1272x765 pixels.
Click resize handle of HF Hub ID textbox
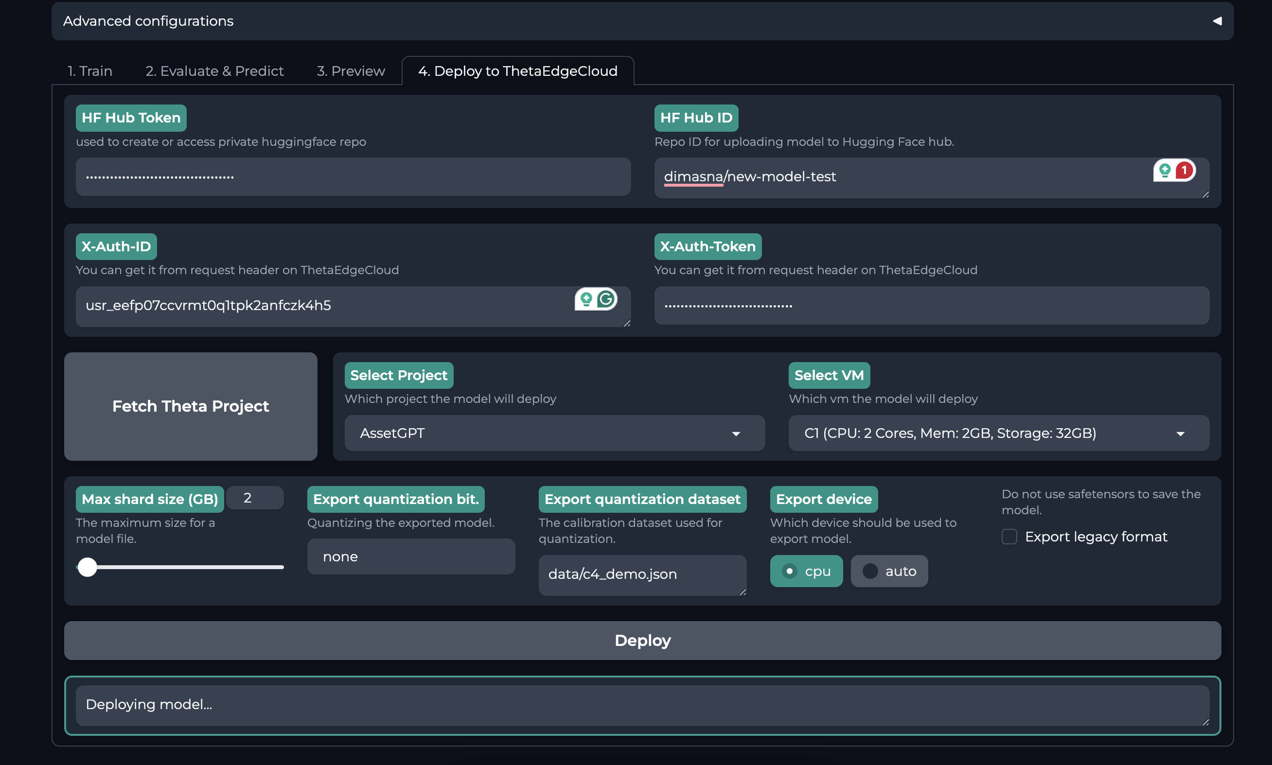1205,194
